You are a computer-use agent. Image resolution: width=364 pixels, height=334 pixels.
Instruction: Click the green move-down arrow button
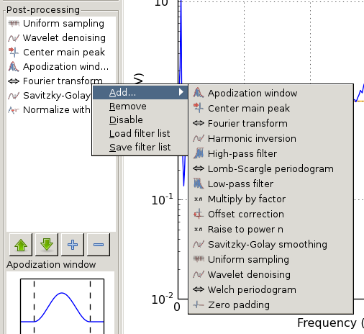click(47, 245)
